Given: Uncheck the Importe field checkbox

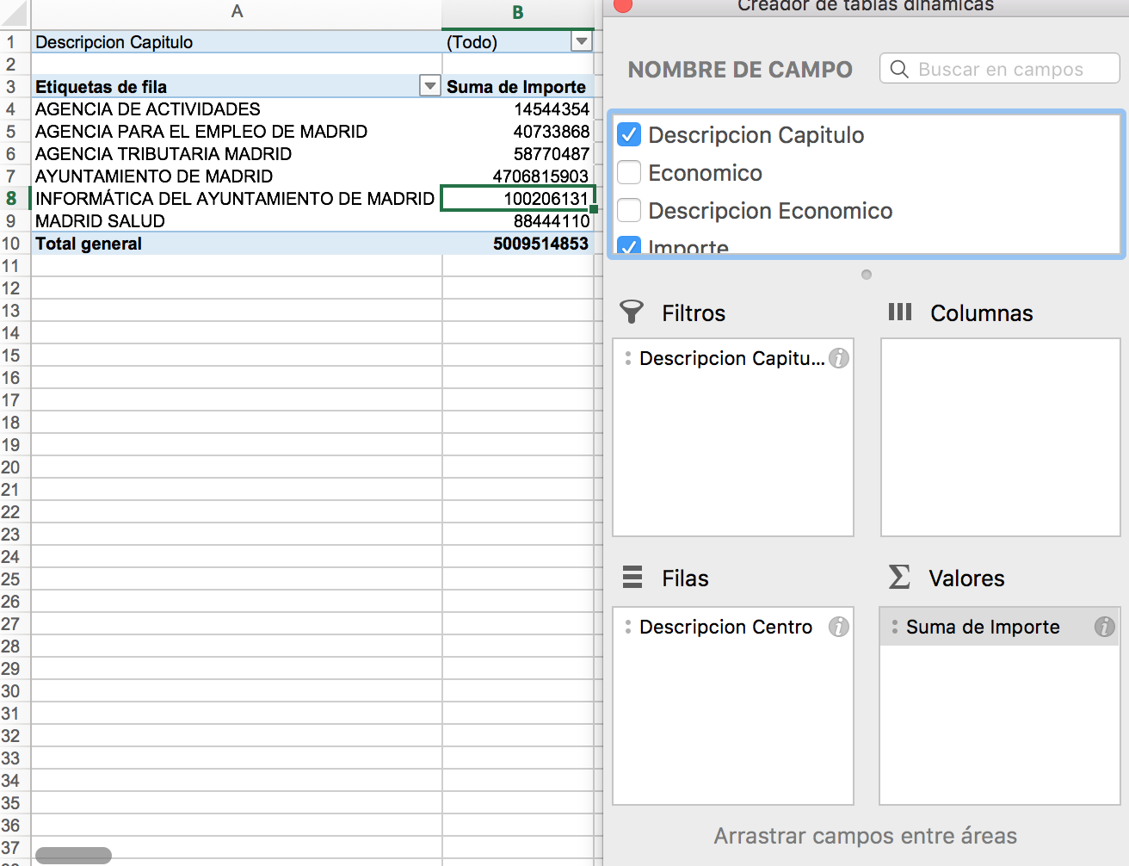Looking at the screenshot, I should point(629,245).
